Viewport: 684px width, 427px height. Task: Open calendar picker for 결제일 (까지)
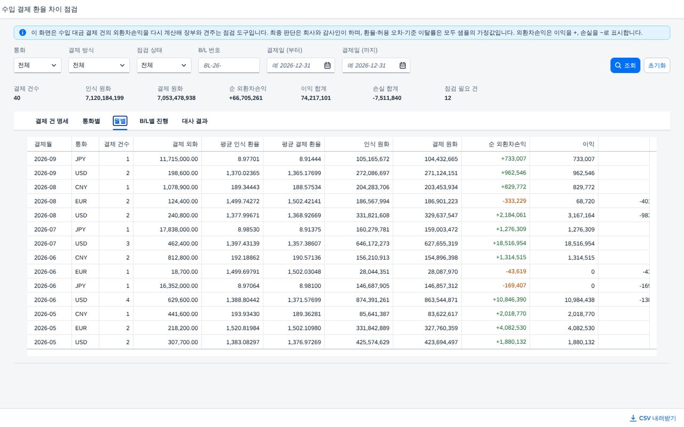pyautogui.click(x=403, y=65)
